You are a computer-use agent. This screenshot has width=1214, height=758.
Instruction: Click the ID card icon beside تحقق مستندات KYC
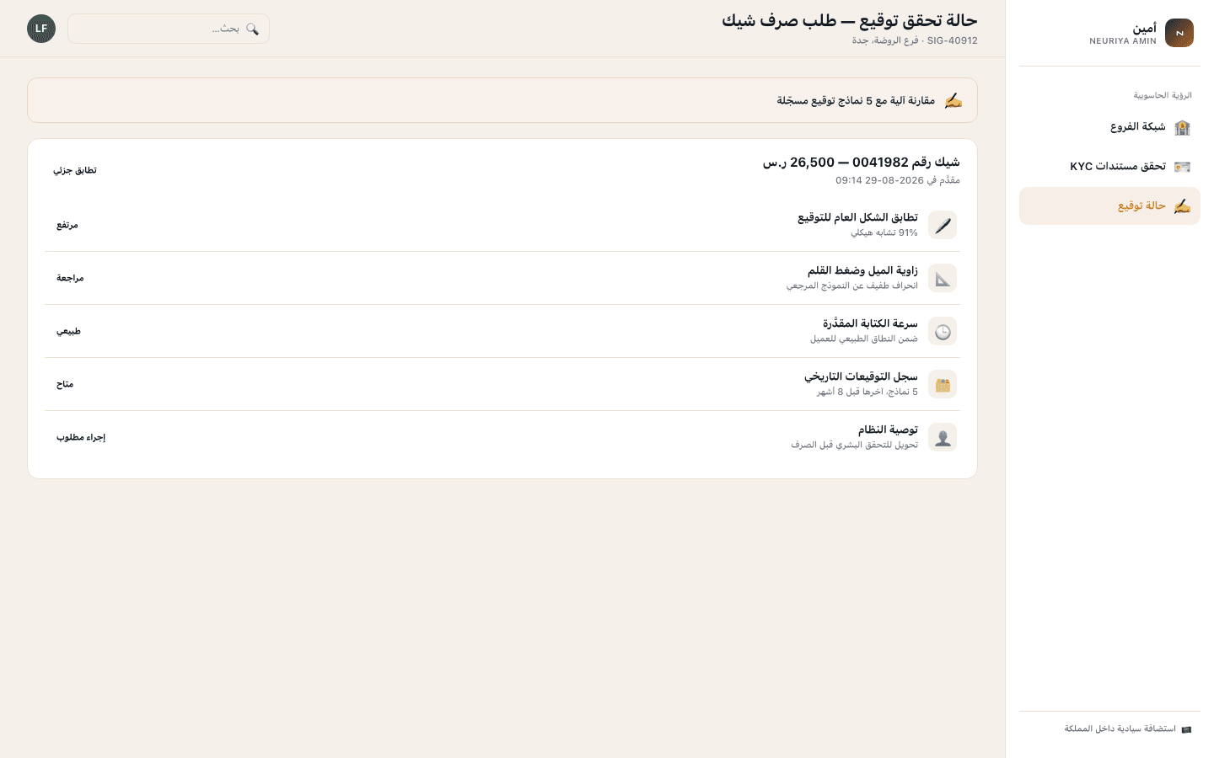[1182, 167]
